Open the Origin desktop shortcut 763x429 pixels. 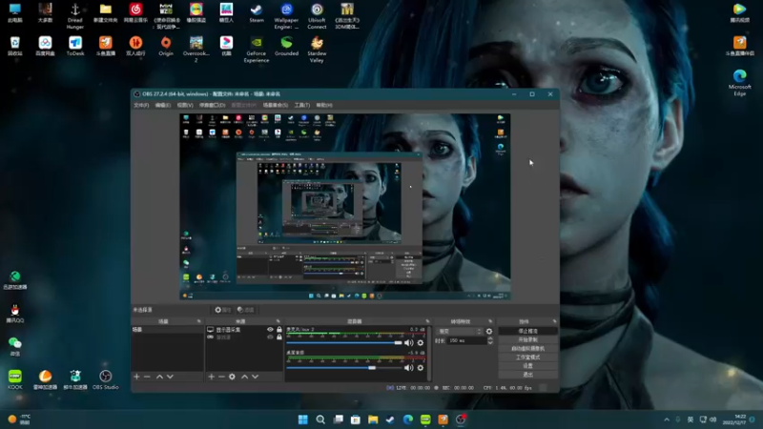coord(166,47)
